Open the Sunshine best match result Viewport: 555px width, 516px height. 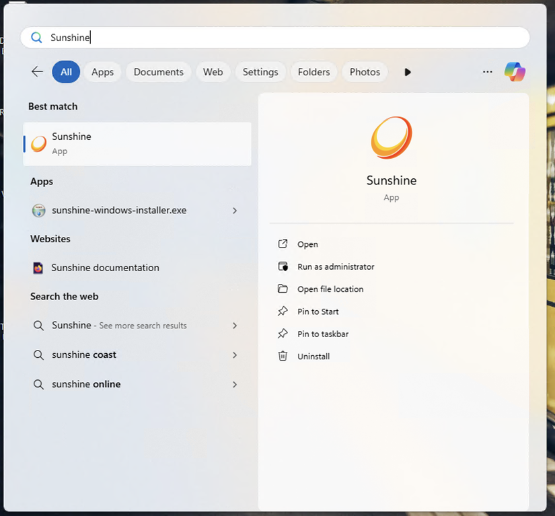point(137,143)
